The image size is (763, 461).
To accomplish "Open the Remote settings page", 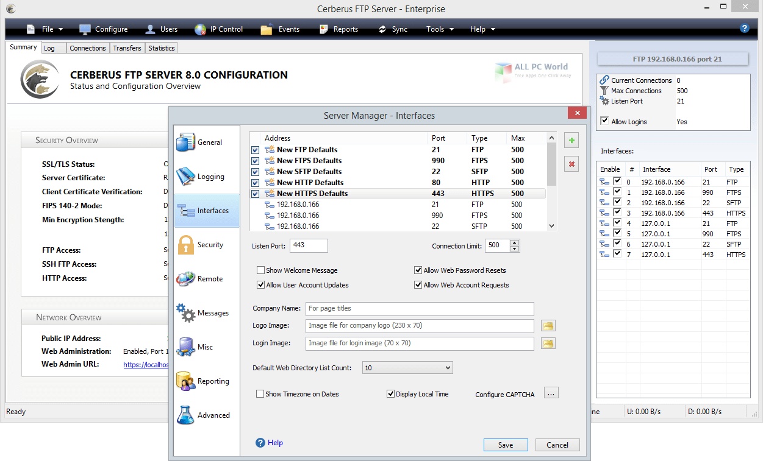I will tap(185, 278).
